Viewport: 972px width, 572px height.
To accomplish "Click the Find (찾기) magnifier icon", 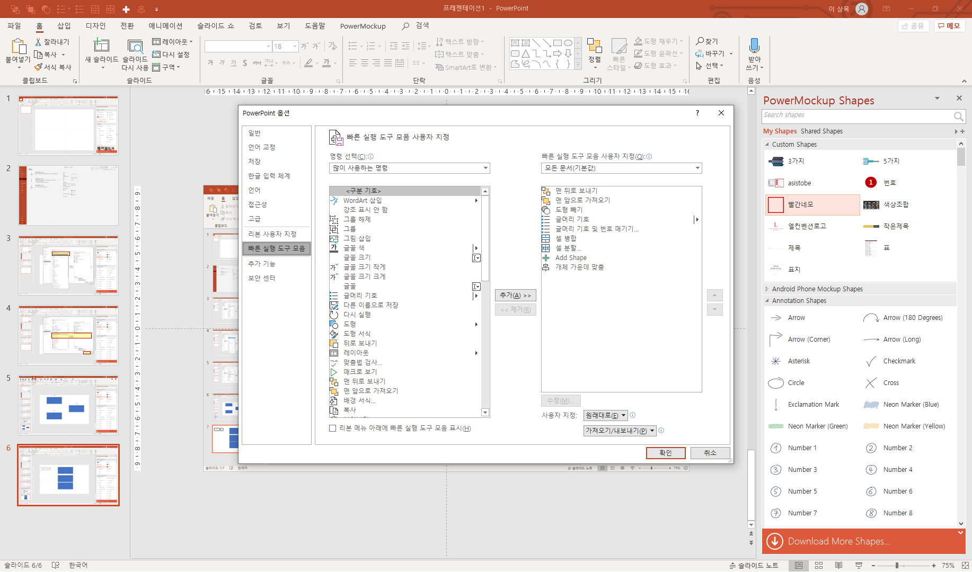I will click(x=700, y=41).
